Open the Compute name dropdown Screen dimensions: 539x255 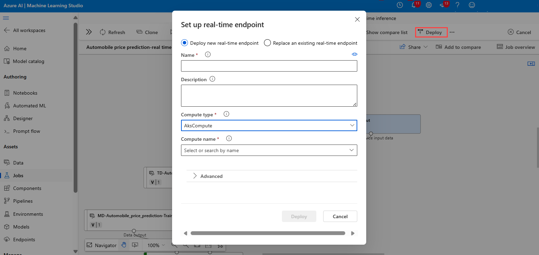(269, 150)
